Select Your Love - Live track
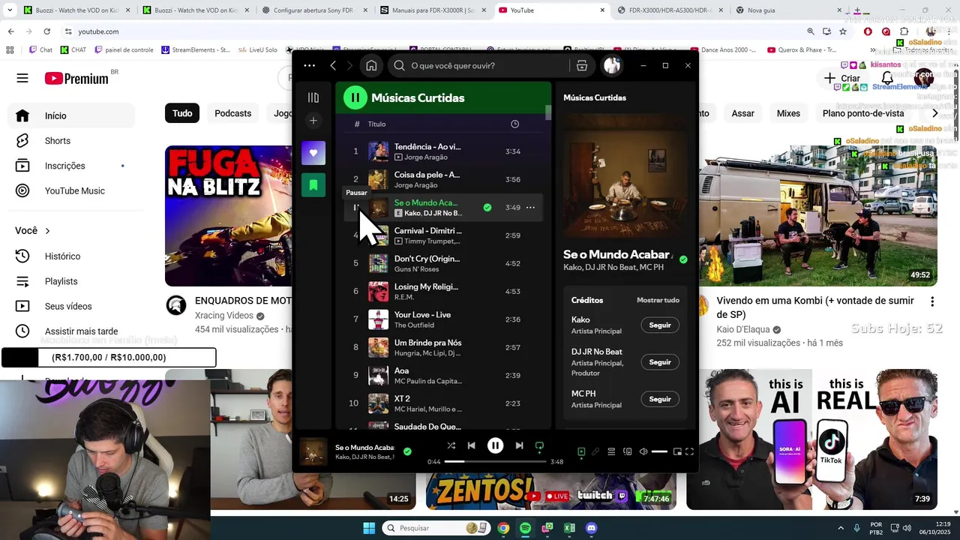This screenshot has height=540, width=960. pyautogui.click(x=442, y=319)
